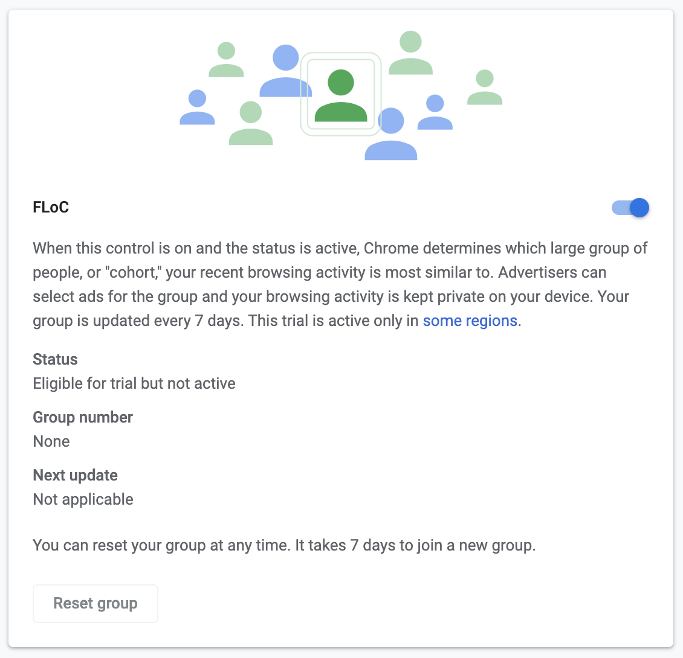Image resolution: width=683 pixels, height=658 pixels.
Task: Click the leftmost small blue person icon
Action: tap(197, 107)
